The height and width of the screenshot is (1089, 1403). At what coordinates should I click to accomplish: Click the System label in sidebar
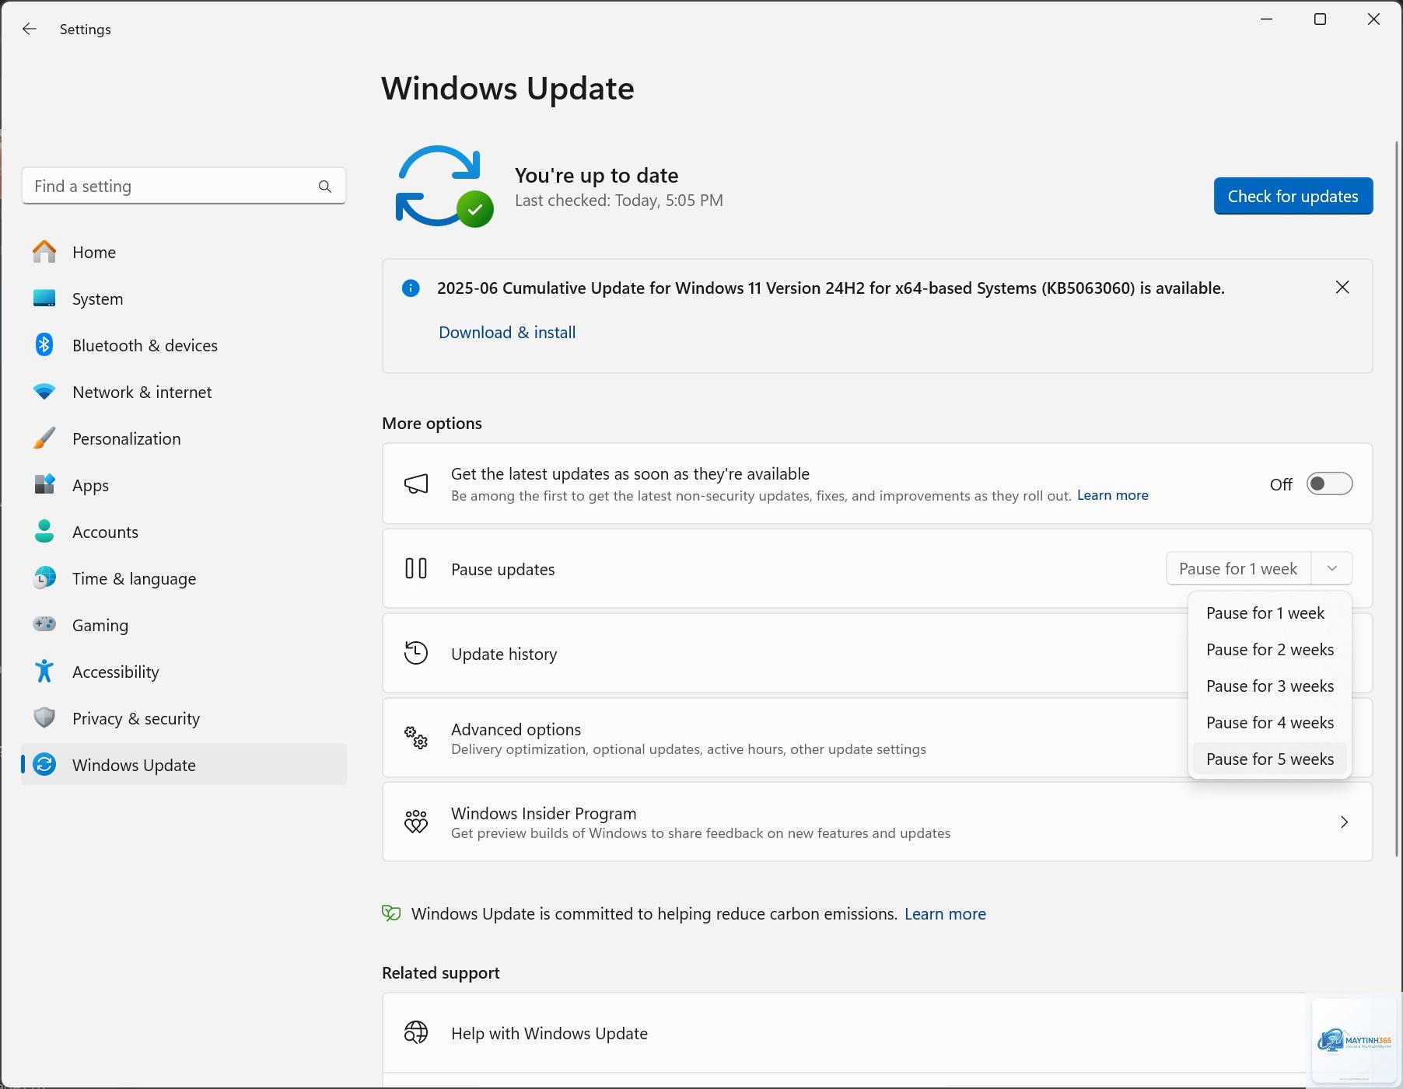[x=97, y=298]
